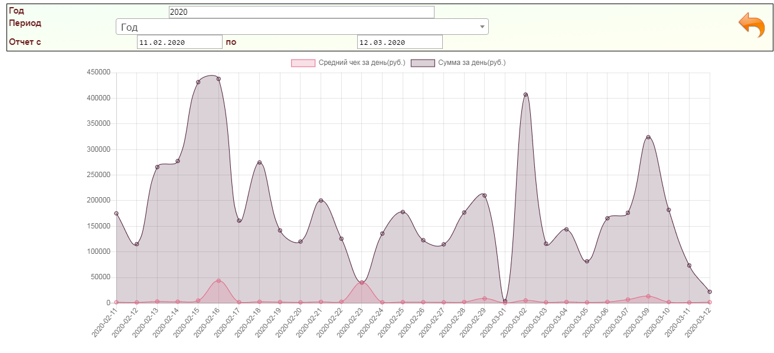The width and height of the screenshot is (774, 353).
Task: Select the daily sum peak point on 2020-02-16
Action: [218, 79]
